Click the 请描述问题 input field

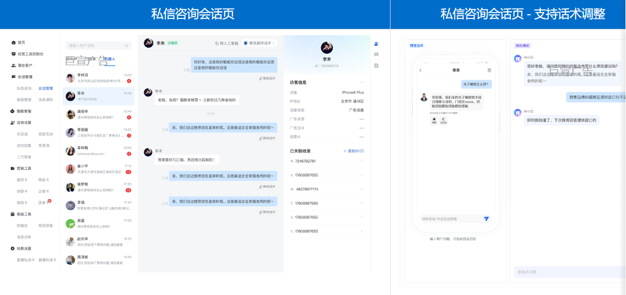(570, 272)
